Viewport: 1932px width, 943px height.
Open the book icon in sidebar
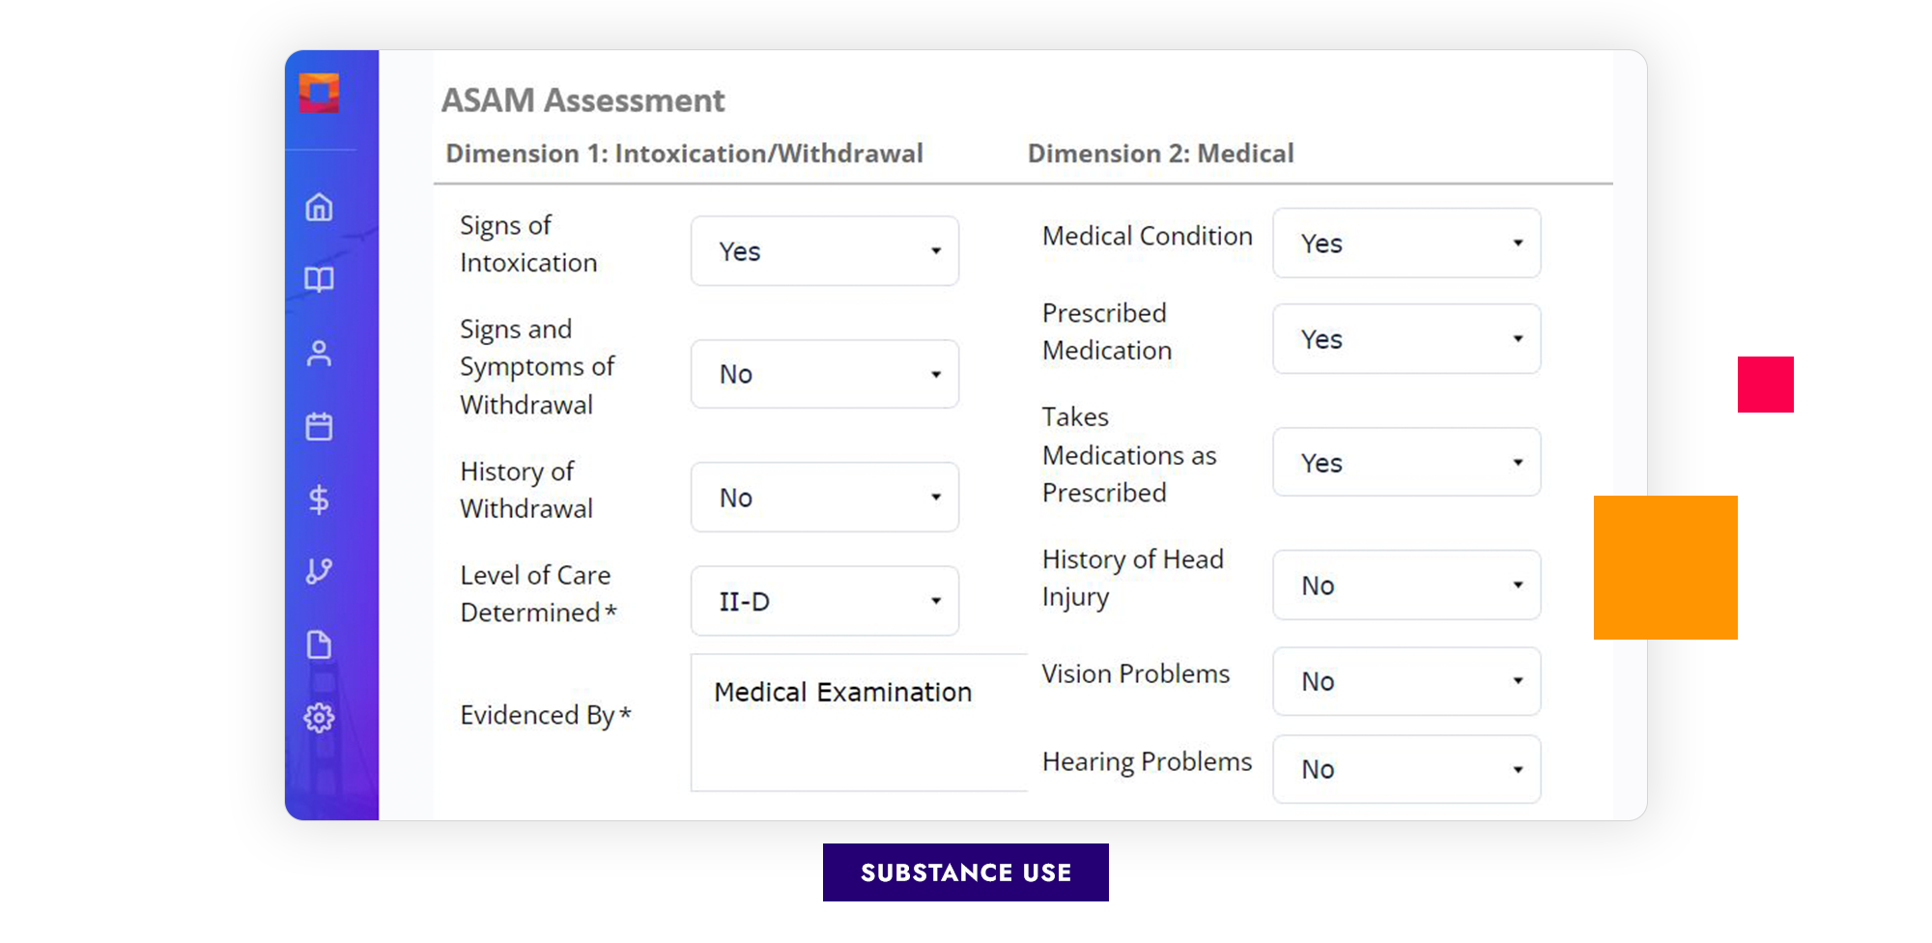319,280
